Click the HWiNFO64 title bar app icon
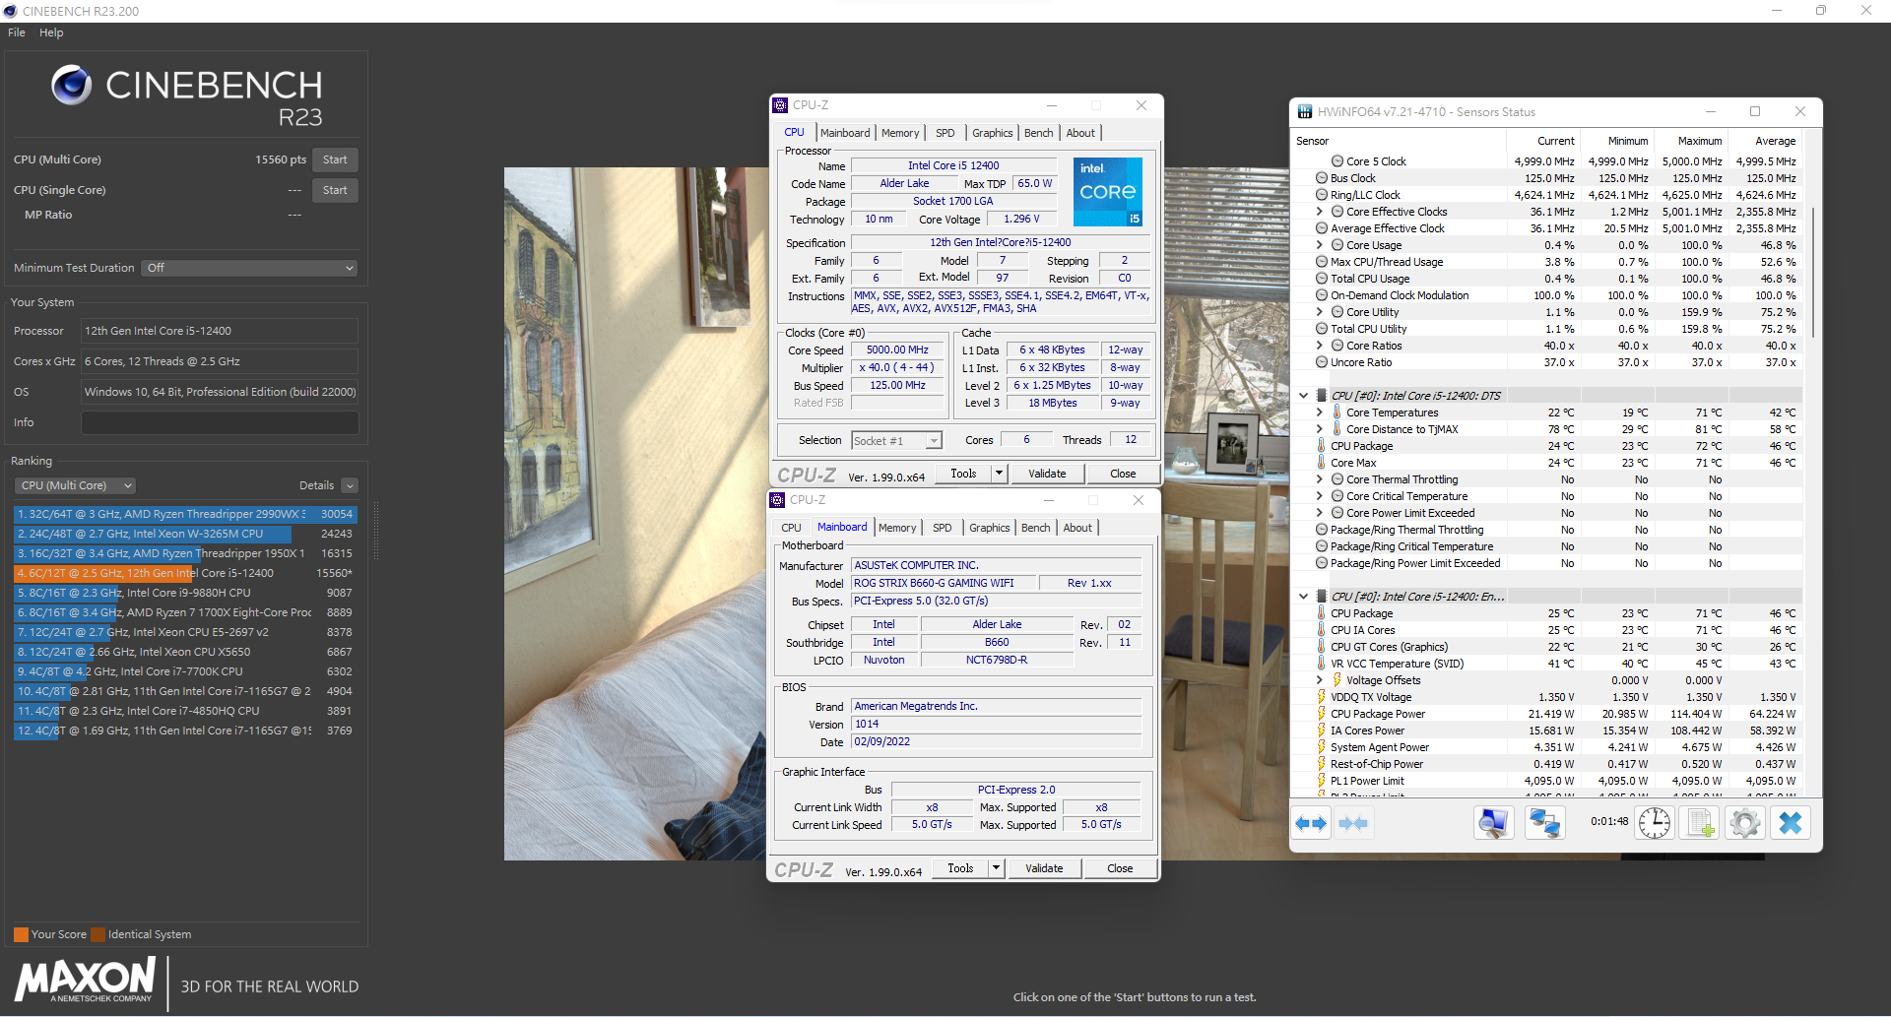The image size is (1891, 1017). tap(1305, 112)
